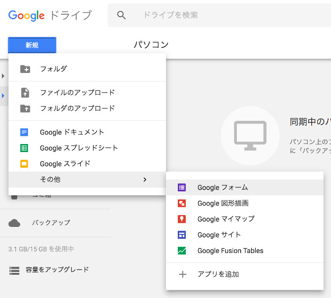
Task: Select Google サイト in the submenu
Action: pos(244,235)
